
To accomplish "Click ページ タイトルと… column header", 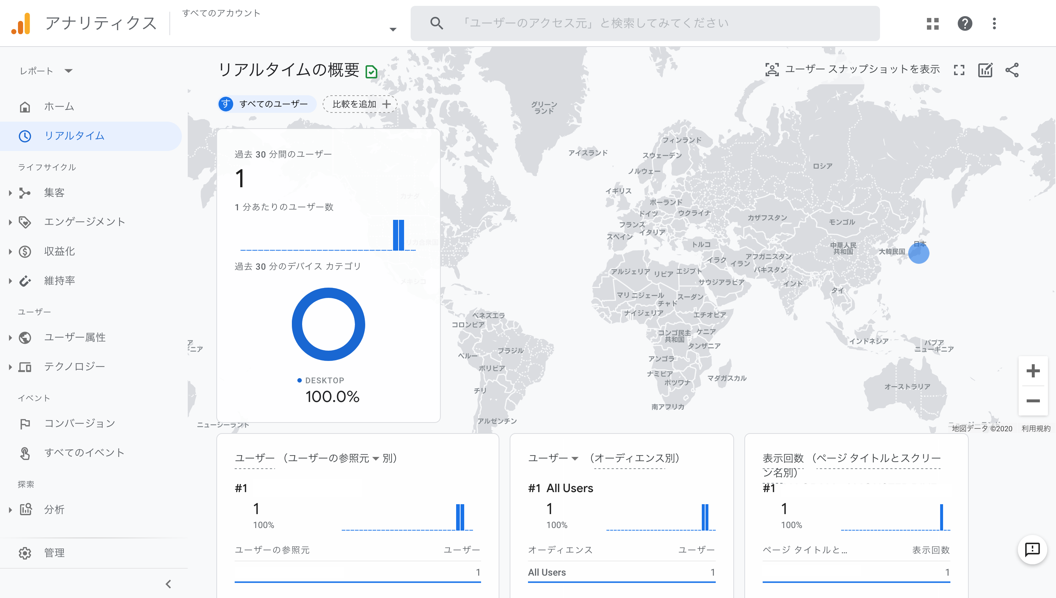I will tap(804, 550).
